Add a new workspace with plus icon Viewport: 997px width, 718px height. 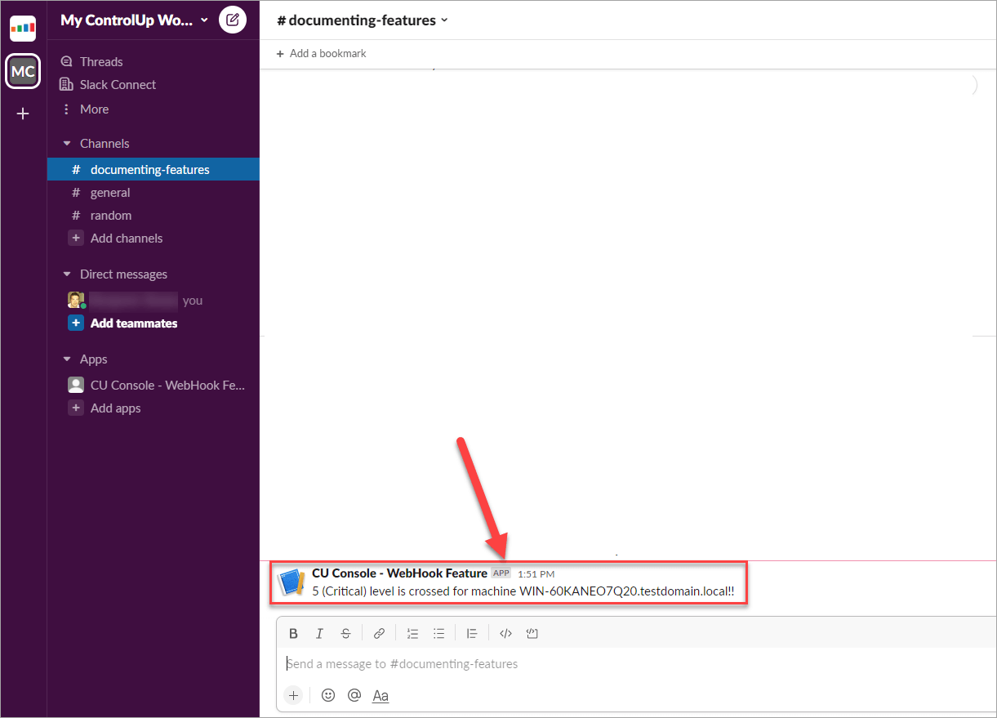(x=23, y=114)
